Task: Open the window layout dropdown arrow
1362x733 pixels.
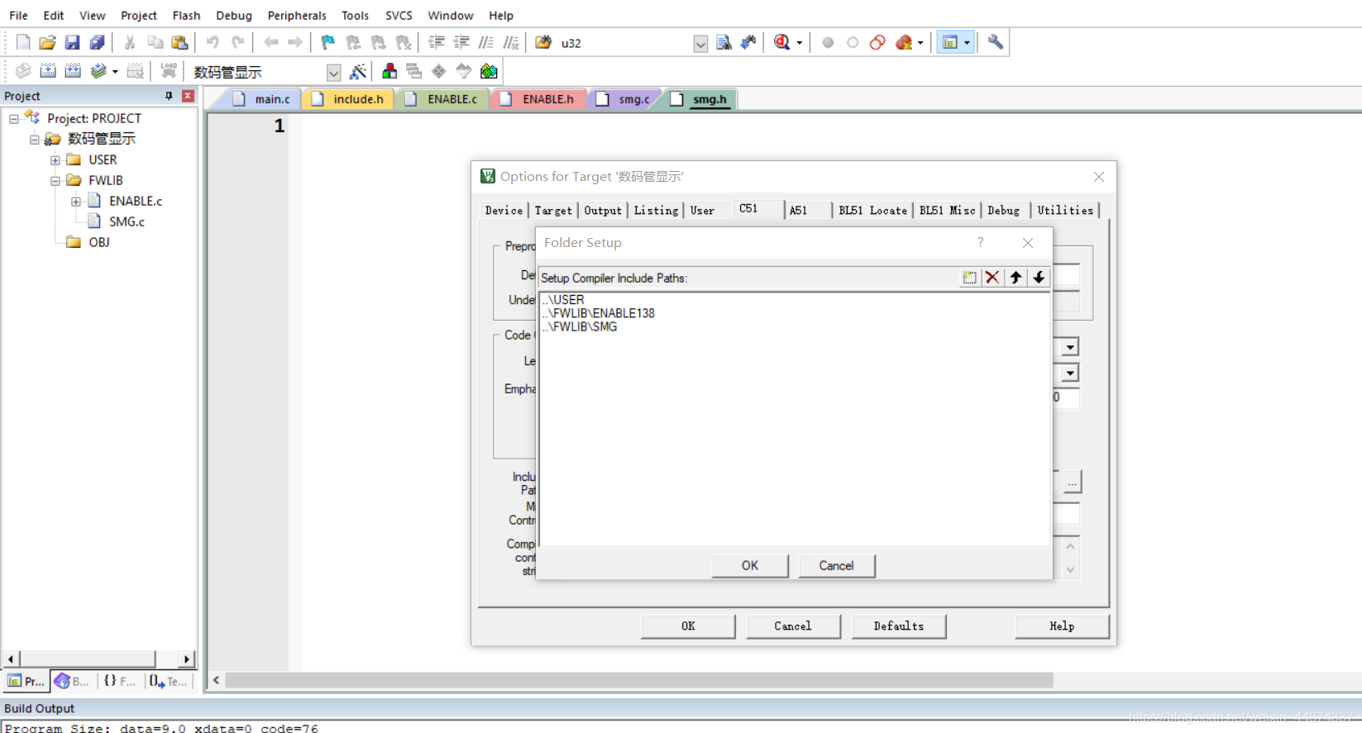Action: pos(967,43)
